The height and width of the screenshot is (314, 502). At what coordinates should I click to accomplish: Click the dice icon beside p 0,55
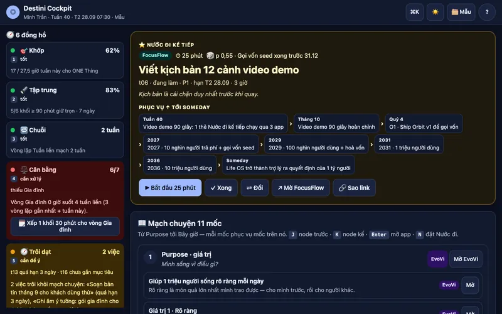(x=210, y=56)
